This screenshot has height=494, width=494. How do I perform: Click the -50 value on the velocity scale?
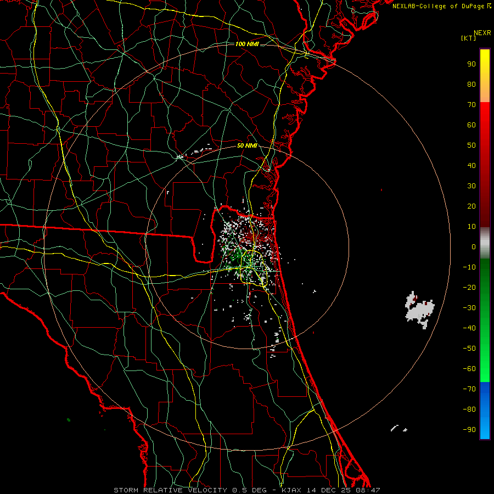469,349
